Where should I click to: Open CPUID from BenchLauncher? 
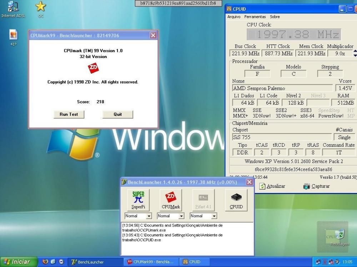(x=236, y=200)
